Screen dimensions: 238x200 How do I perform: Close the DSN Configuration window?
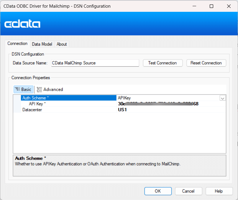coord(229,6)
